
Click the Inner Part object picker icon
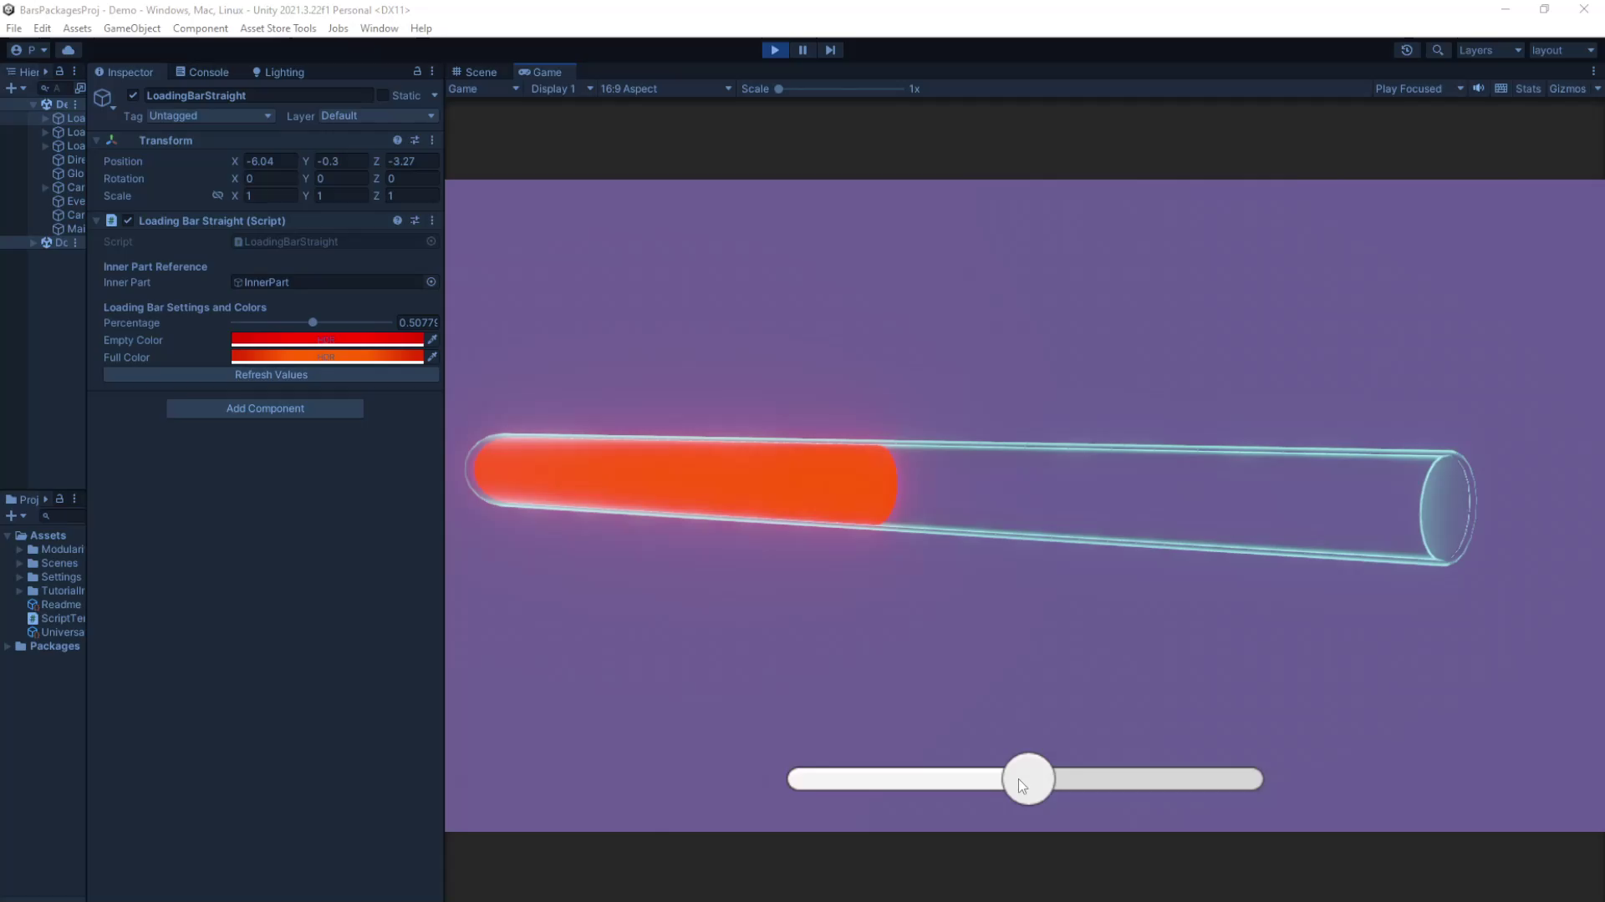[x=431, y=282]
